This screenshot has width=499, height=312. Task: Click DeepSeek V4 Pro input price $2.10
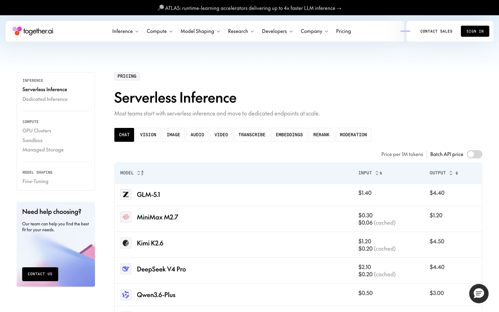tap(365, 267)
